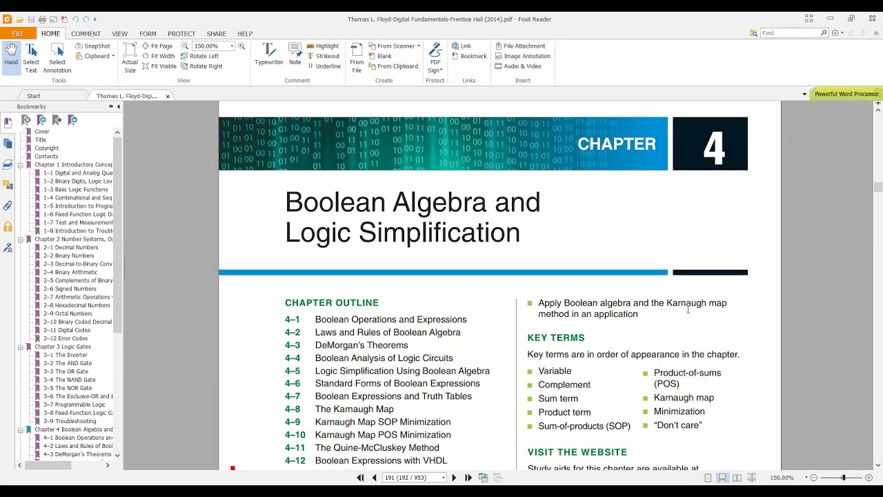Collapse Chapter 3 Logic Gates bookmark

tap(21, 347)
